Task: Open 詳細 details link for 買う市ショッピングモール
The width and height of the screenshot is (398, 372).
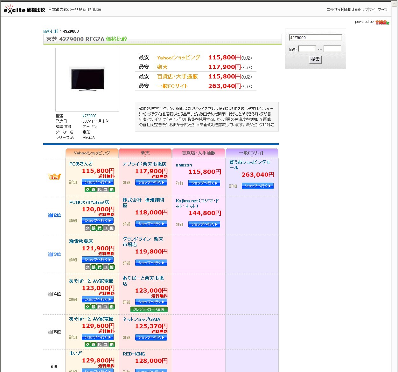Action: pyautogui.click(x=233, y=186)
